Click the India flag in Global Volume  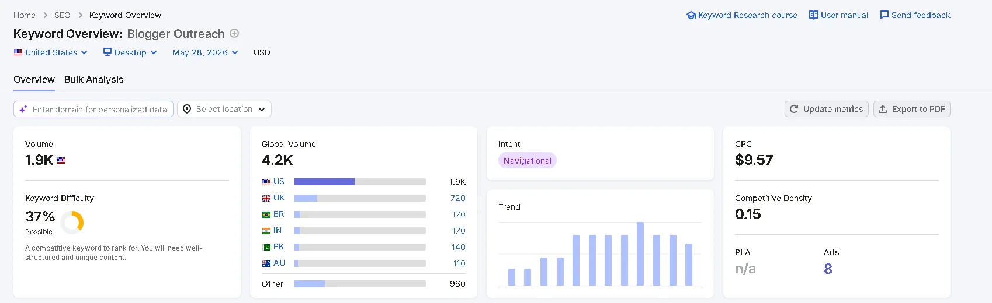[266, 231]
